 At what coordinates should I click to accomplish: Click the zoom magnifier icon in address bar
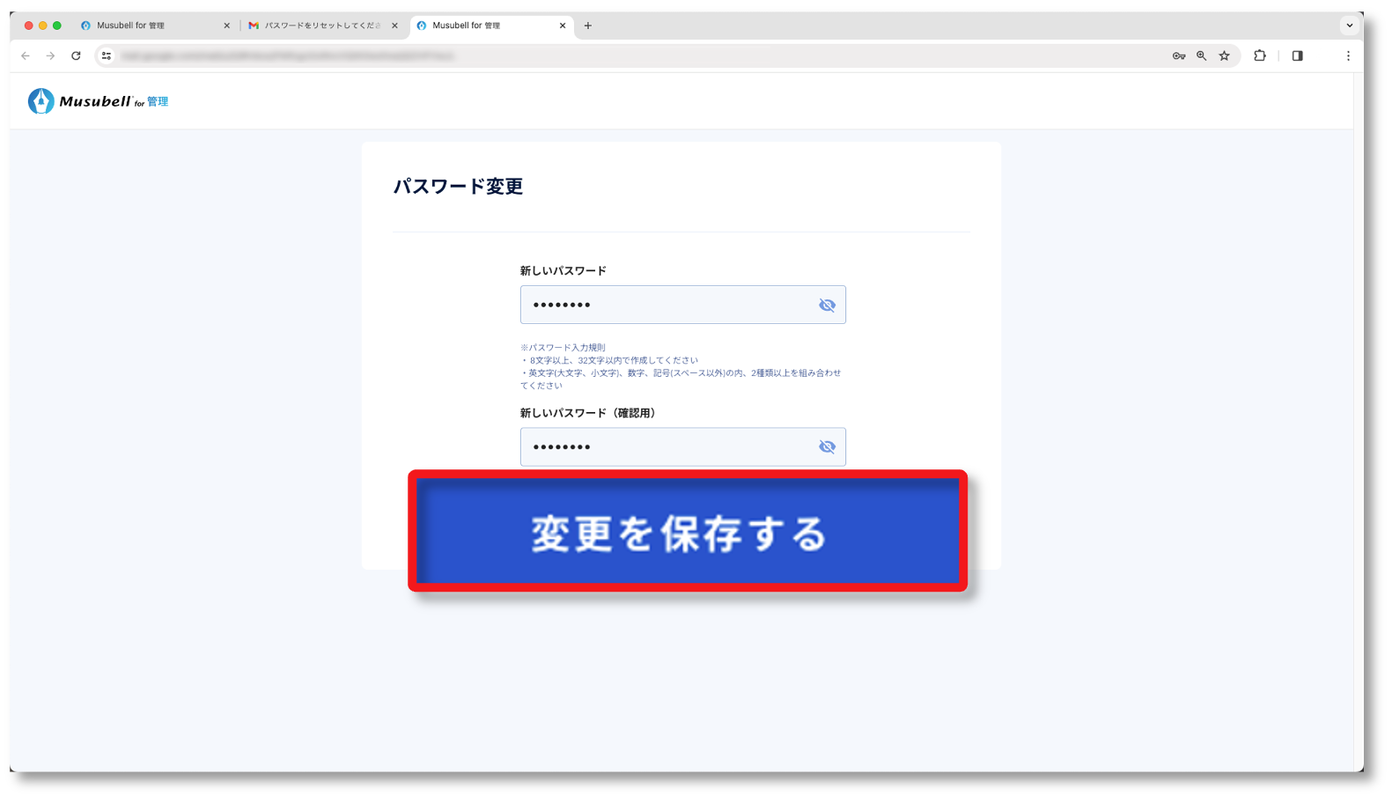[x=1201, y=55]
